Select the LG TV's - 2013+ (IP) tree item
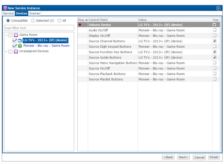 [x=45, y=40]
